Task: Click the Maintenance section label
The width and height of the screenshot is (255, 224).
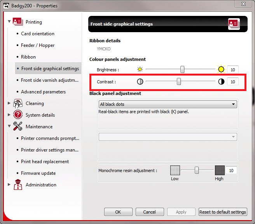Action: 39,126
